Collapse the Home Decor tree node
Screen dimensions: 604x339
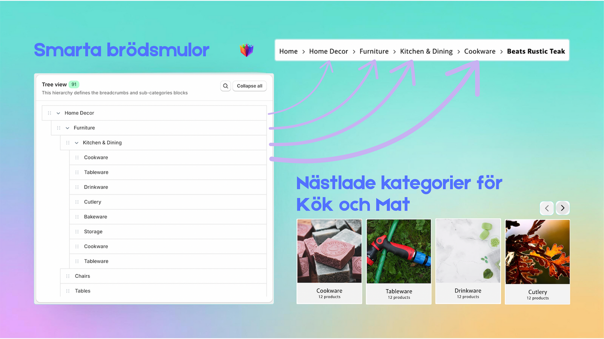(x=59, y=113)
